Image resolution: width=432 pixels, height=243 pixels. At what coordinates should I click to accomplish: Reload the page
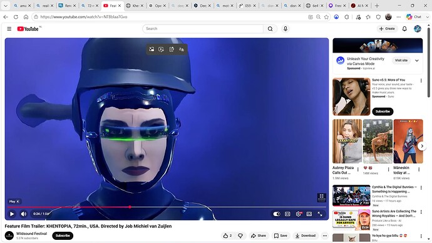[x=16, y=17]
